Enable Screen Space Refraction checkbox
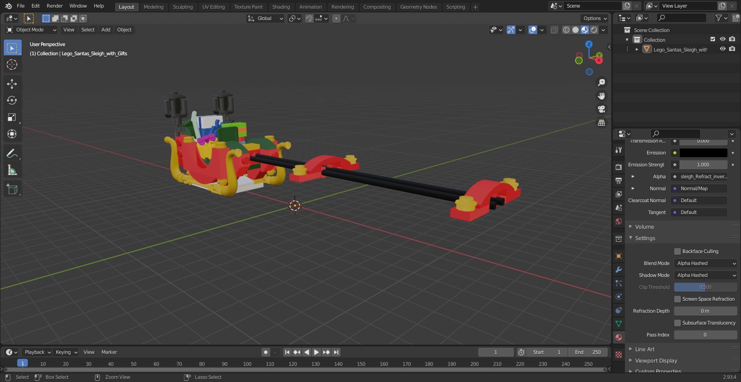Image resolution: width=741 pixels, height=382 pixels. point(678,299)
